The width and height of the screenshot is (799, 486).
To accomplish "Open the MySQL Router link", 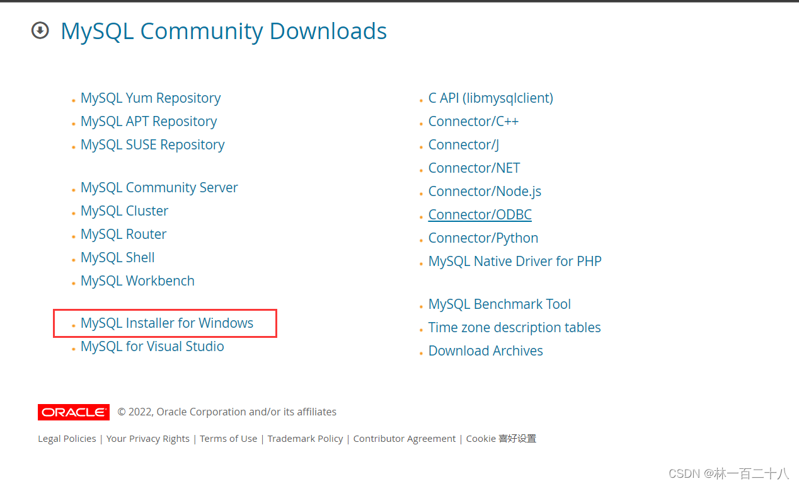I will (x=124, y=234).
